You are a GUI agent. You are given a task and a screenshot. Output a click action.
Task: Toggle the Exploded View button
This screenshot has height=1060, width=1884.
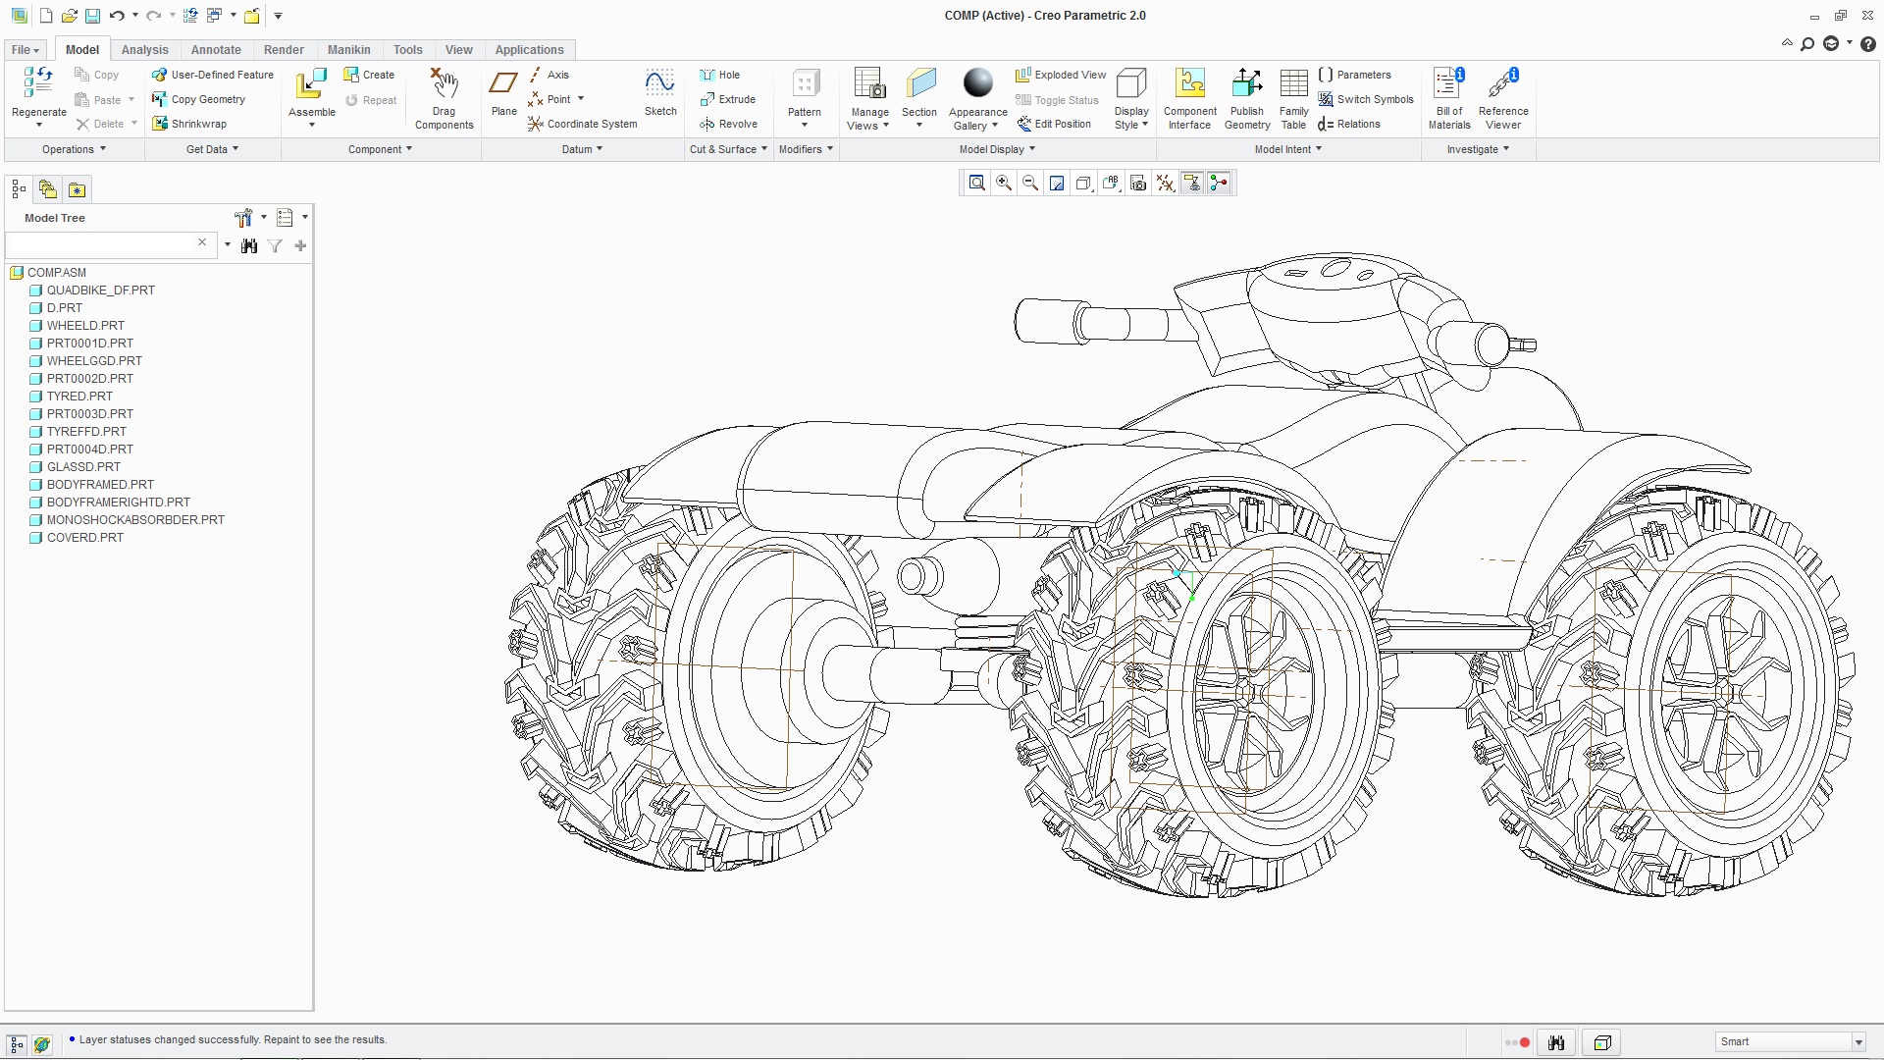pyautogui.click(x=1061, y=75)
